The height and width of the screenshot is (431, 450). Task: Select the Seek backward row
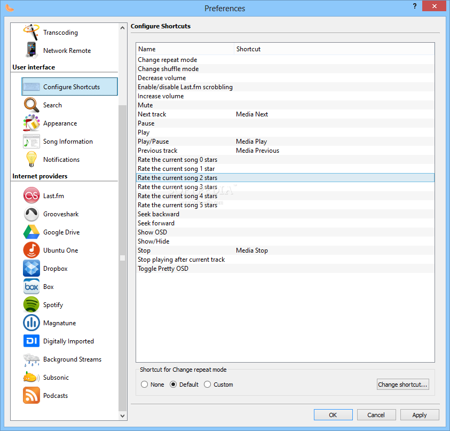click(x=285, y=214)
